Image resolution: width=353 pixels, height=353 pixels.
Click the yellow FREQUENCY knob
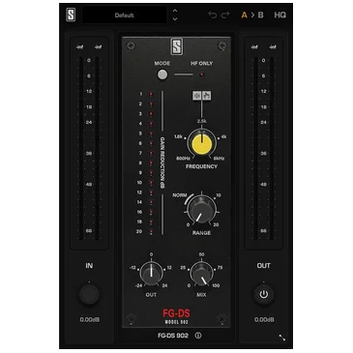tap(202, 143)
